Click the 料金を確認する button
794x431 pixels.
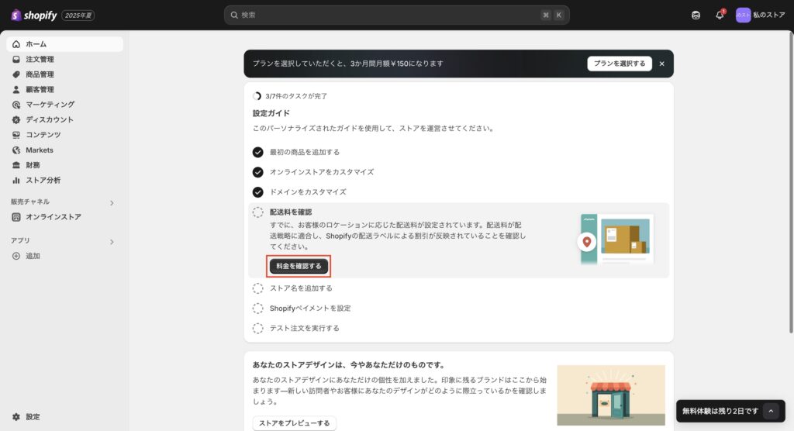(x=299, y=266)
